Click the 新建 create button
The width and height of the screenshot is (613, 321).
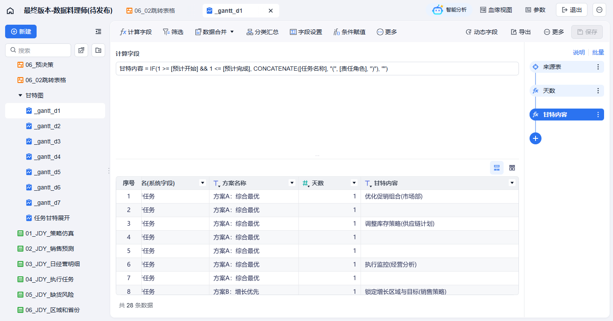tap(21, 32)
